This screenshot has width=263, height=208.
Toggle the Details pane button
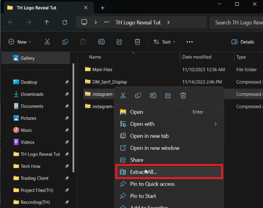pyautogui.click(x=243, y=42)
